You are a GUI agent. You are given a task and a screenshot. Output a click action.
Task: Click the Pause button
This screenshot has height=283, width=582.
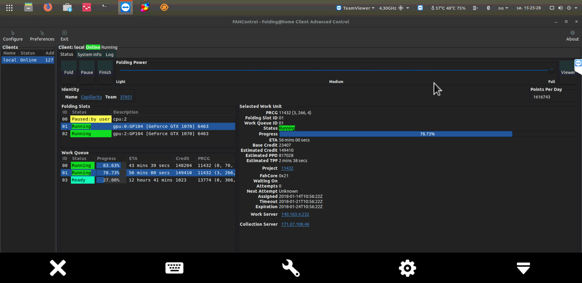click(87, 72)
